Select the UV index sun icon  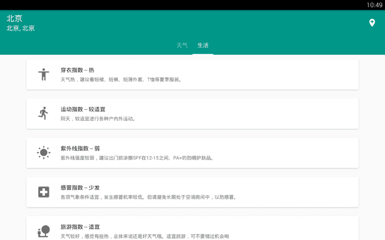[x=43, y=153]
